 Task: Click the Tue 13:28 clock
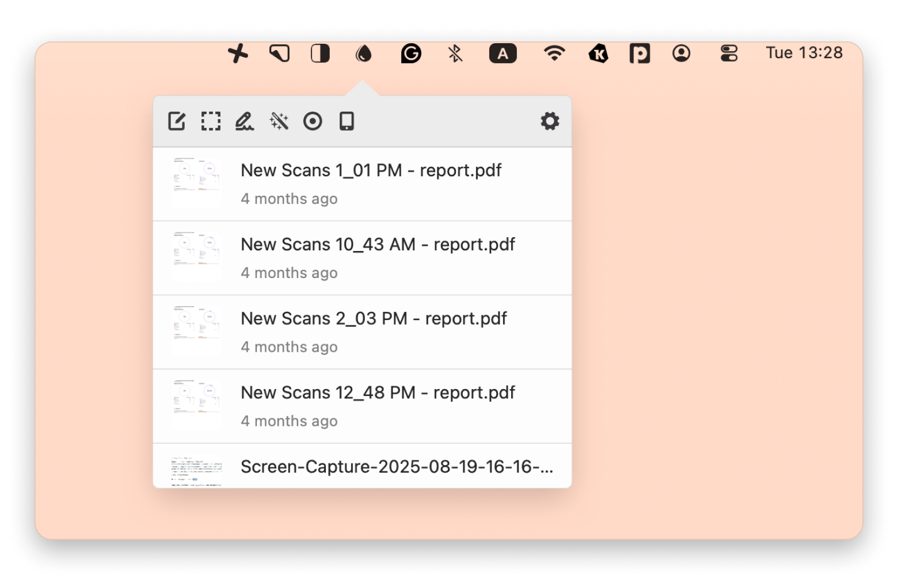pos(804,53)
